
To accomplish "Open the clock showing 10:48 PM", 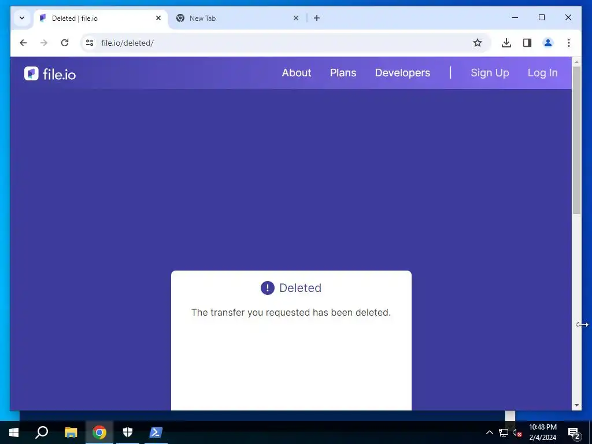I will click(x=542, y=432).
